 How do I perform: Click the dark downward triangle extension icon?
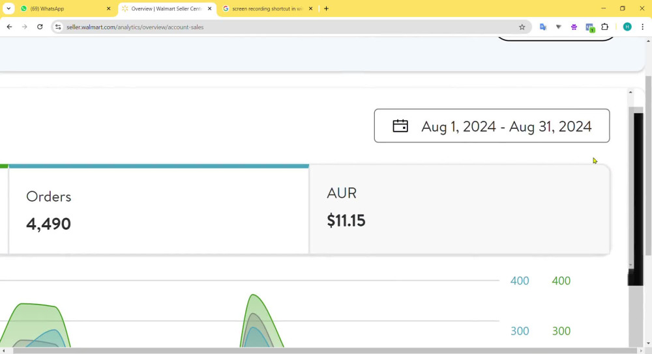(559, 27)
